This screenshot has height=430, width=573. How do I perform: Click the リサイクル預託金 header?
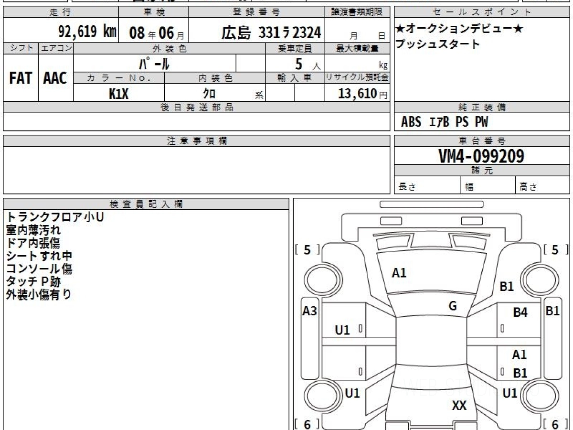(357, 78)
